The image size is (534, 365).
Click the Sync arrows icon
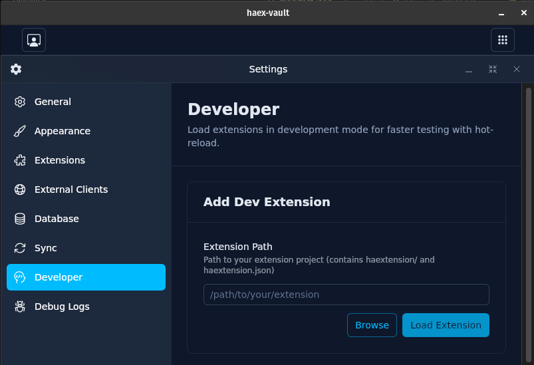point(20,248)
